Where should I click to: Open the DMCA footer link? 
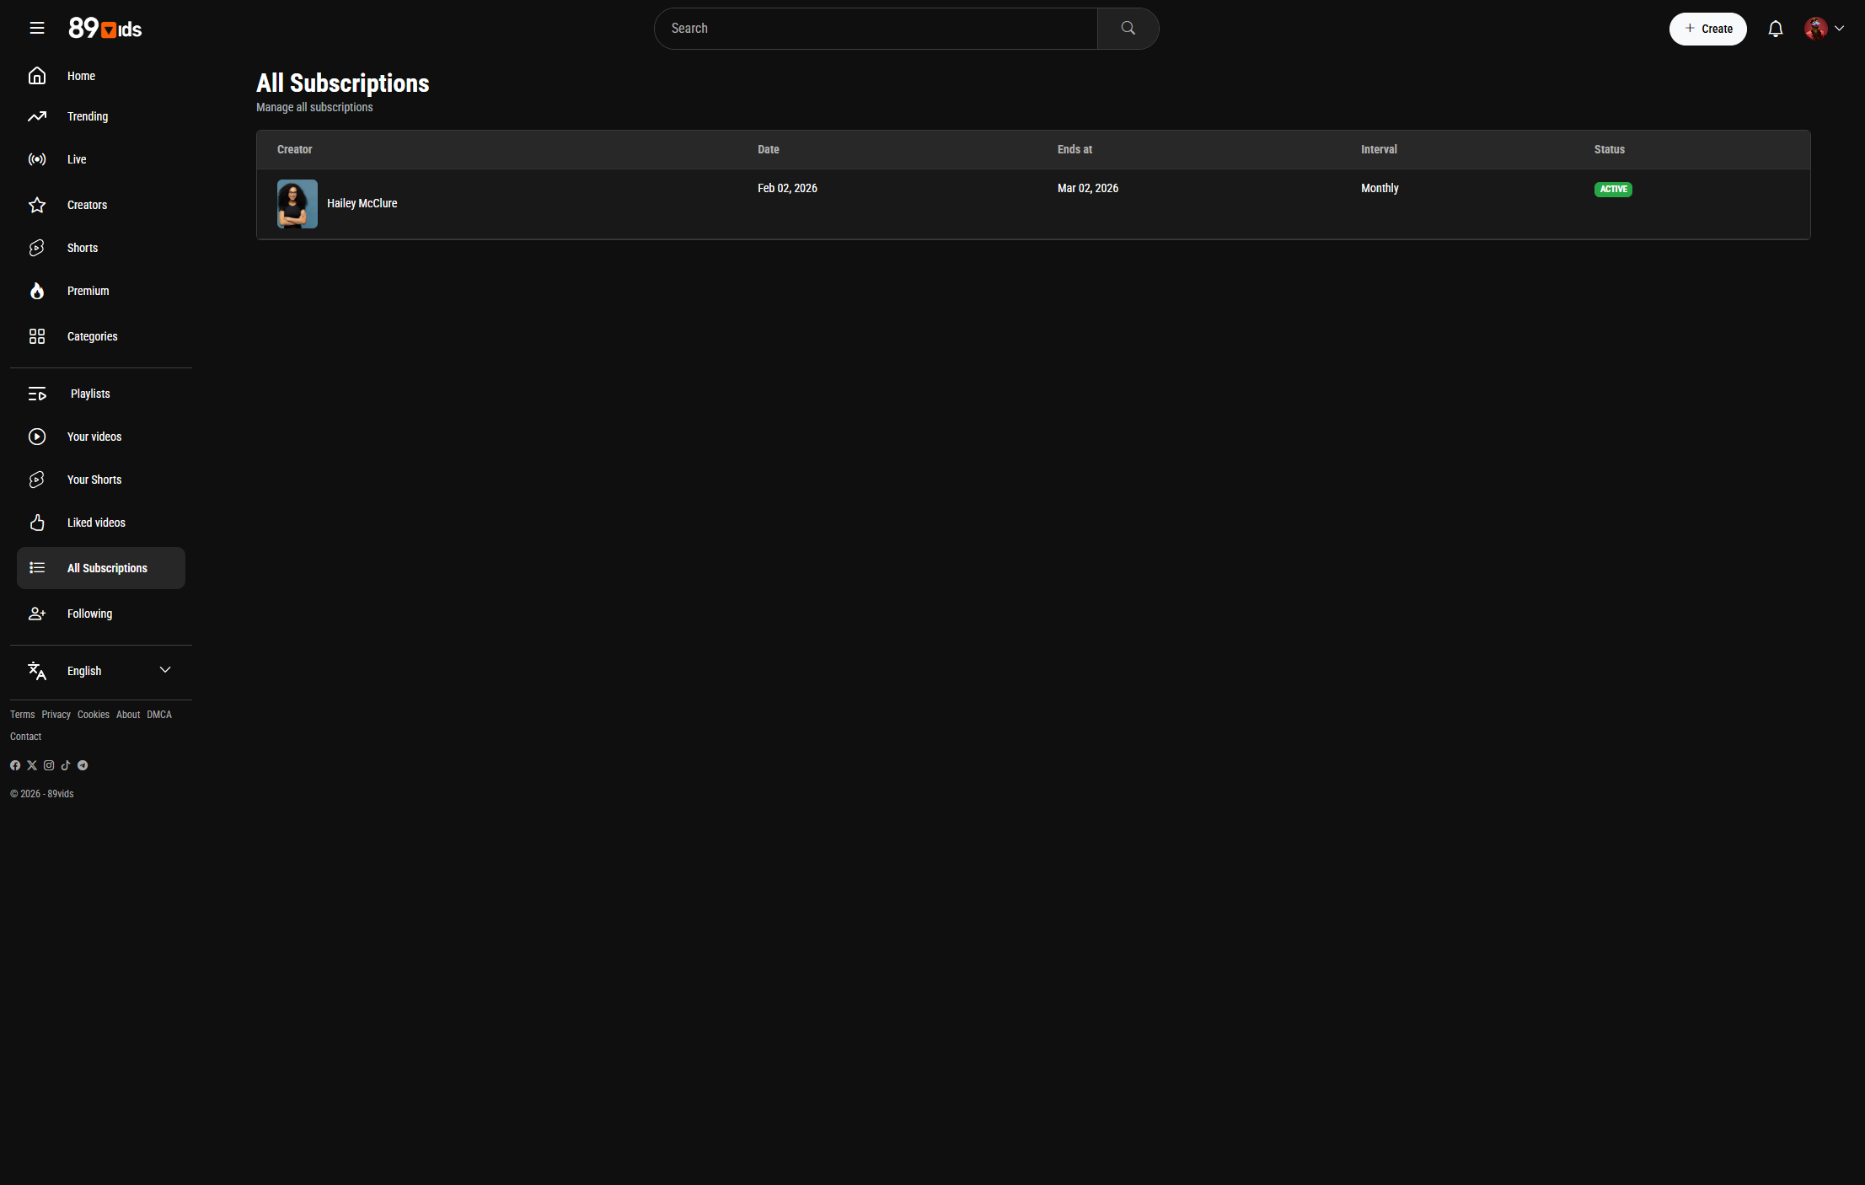pos(159,715)
